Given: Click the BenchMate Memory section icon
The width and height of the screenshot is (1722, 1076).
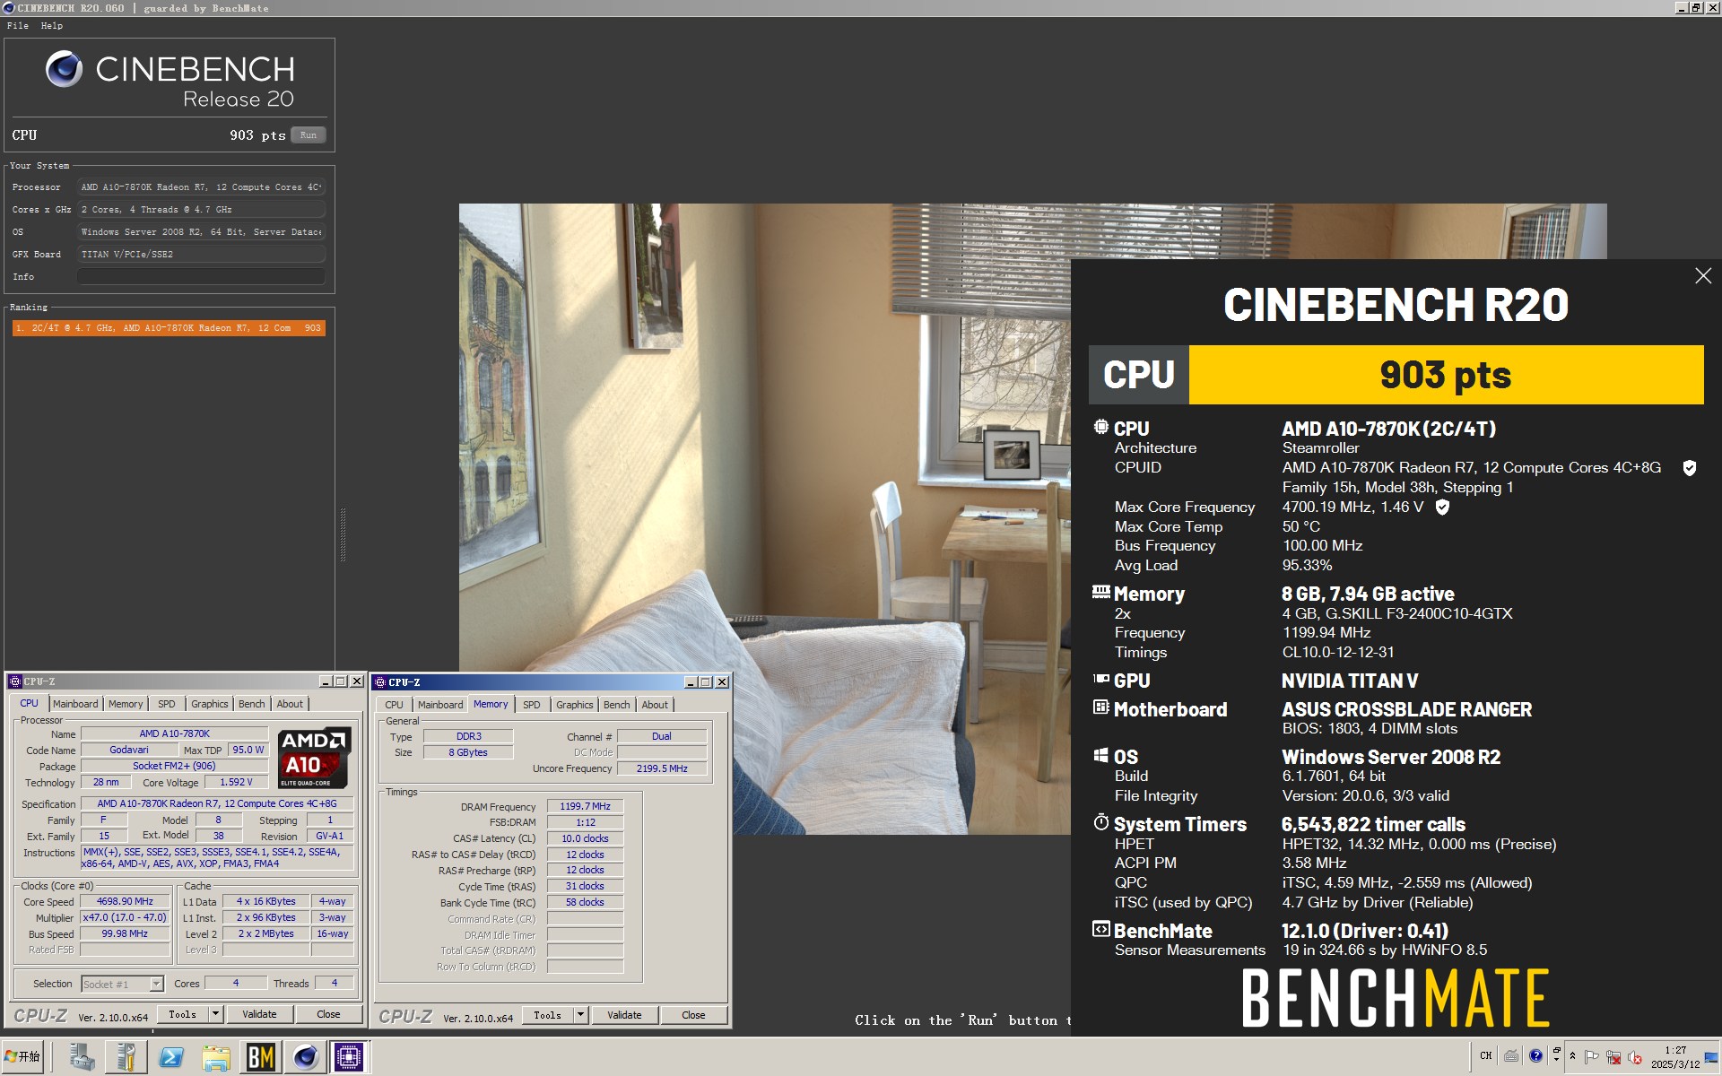Looking at the screenshot, I should [x=1100, y=592].
